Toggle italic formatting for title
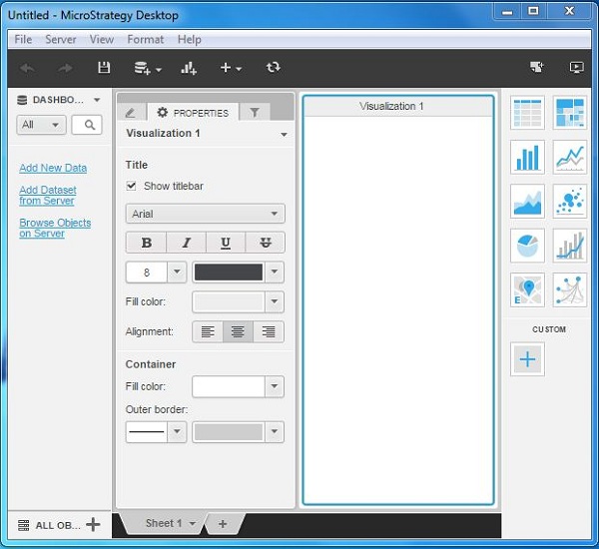 tap(186, 243)
